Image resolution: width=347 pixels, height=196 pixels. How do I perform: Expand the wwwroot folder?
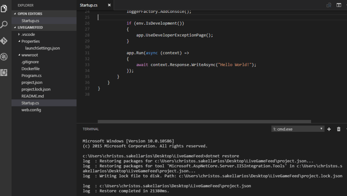(19, 55)
